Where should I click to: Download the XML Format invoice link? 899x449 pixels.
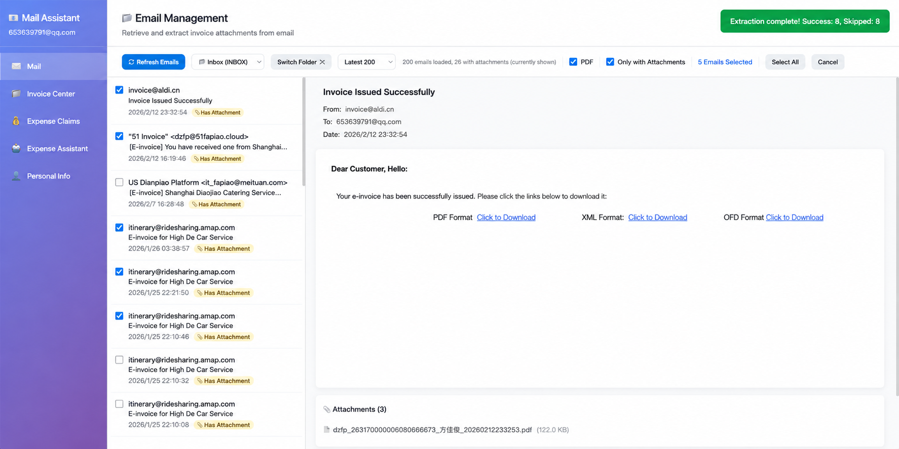[x=658, y=217]
